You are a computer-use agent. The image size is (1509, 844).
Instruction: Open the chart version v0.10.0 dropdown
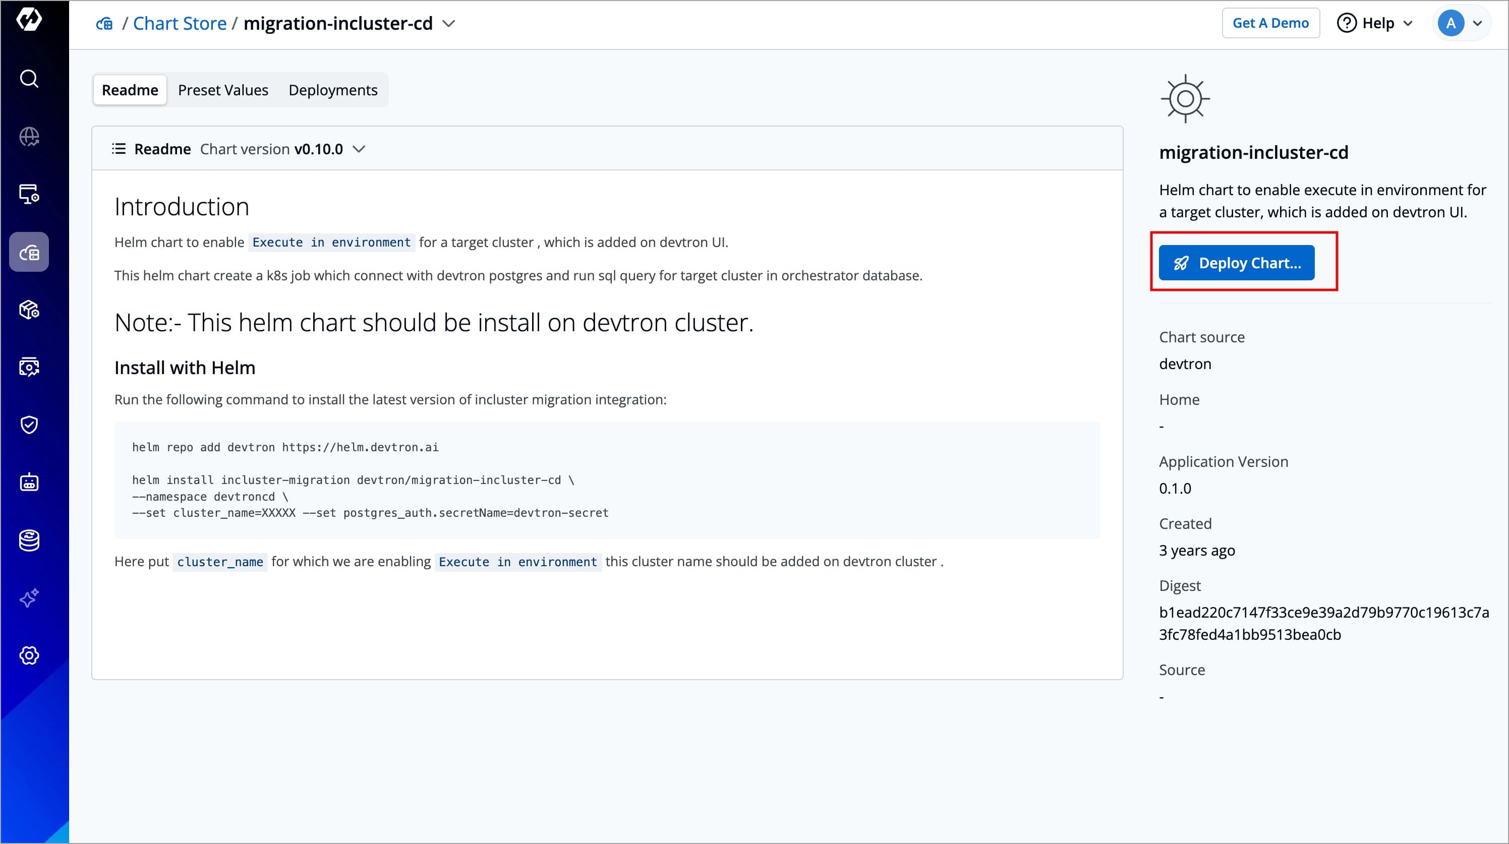pos(359,149)
